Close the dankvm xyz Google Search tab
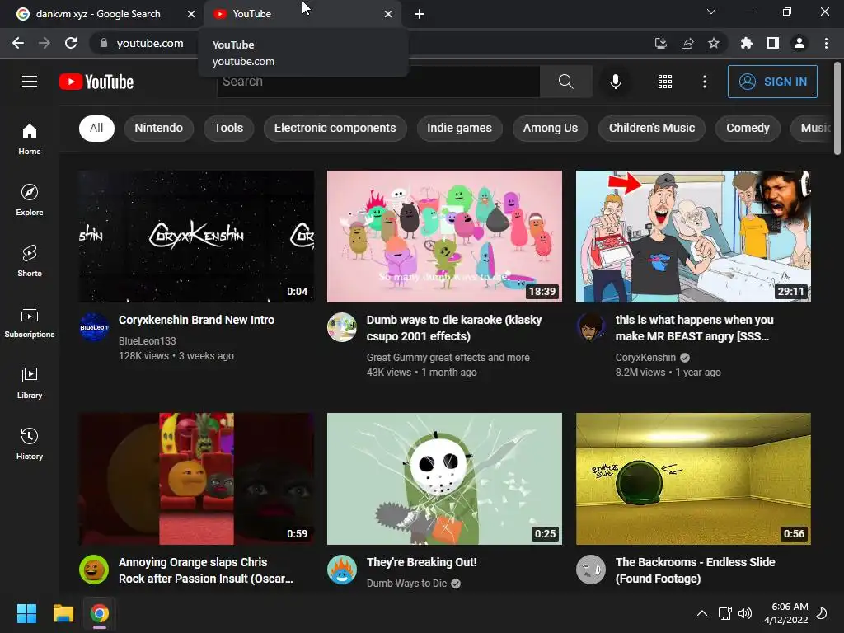 coord(191,14)
